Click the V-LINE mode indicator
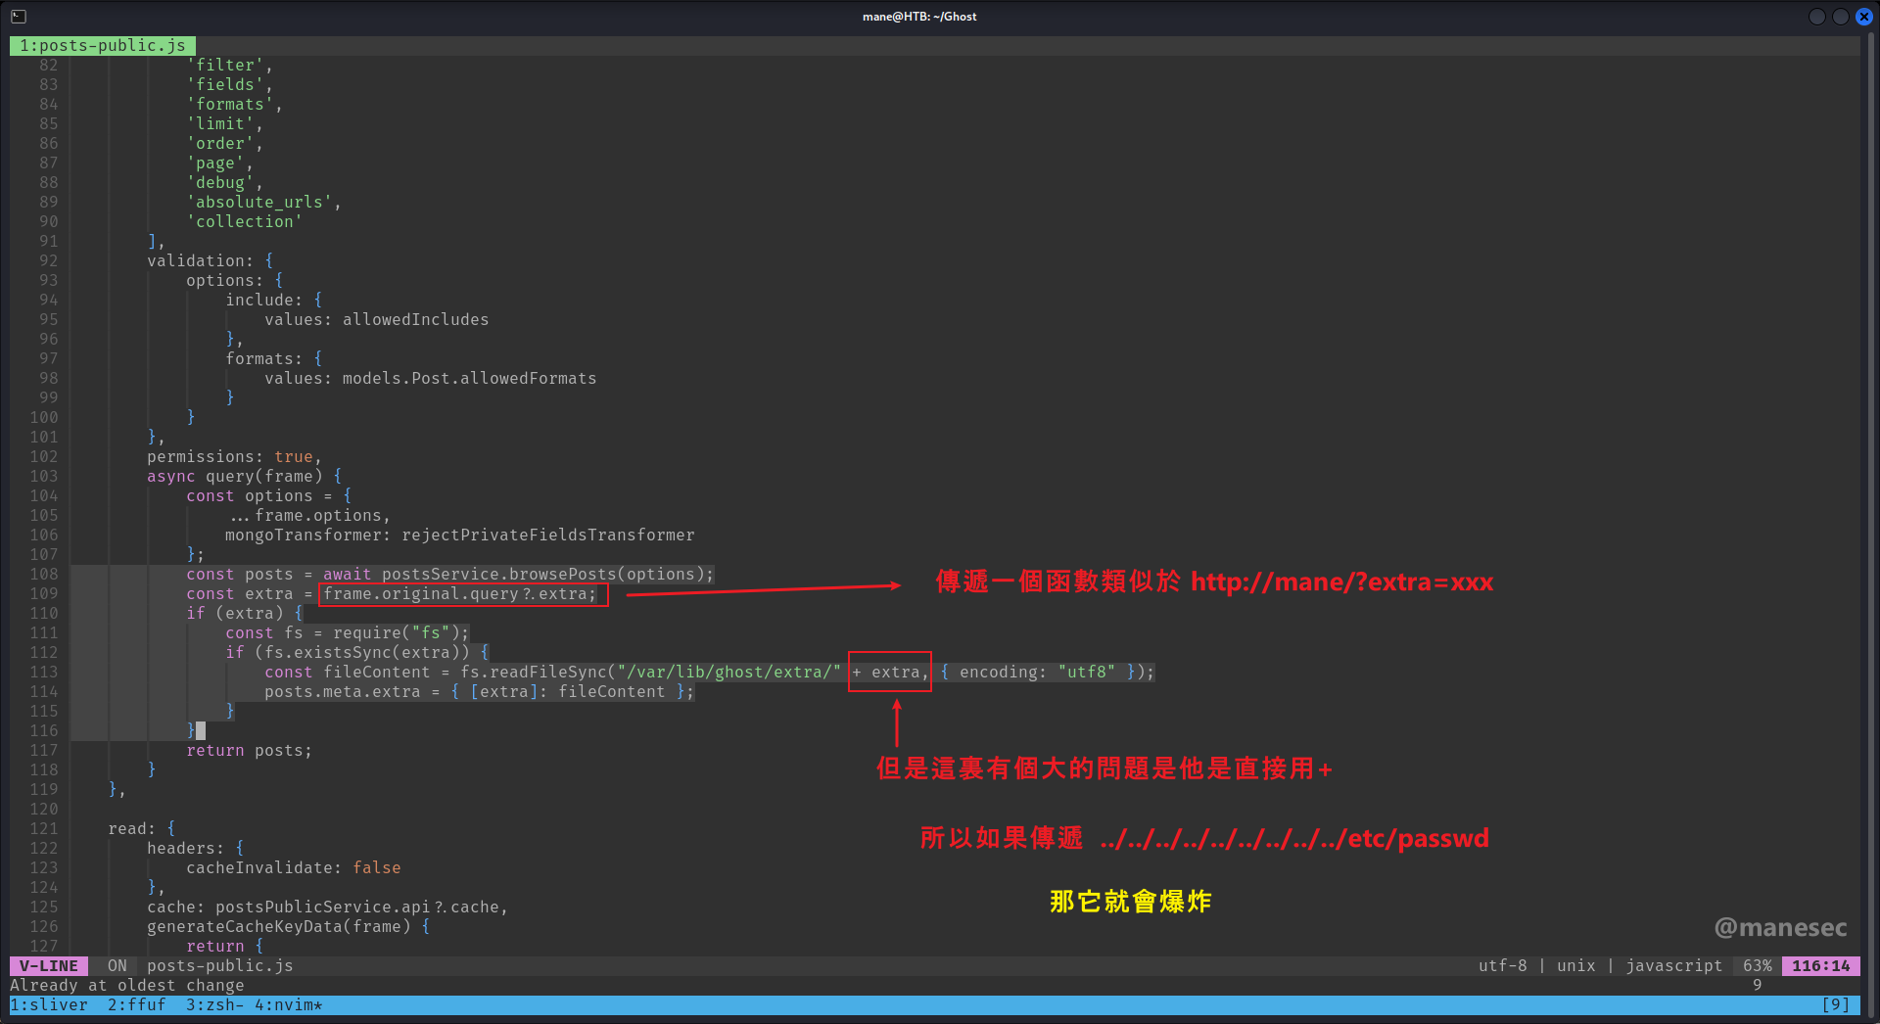This screenshot has width=1880, height=1024. [x=49, y=966]
